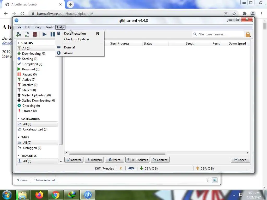Switch to the General tab

(74, 160)
